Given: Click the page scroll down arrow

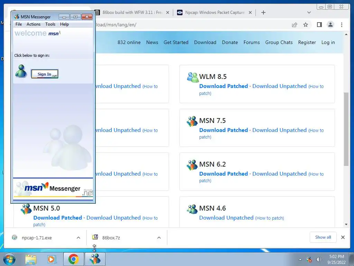Looking at the screenshot, I should point(346,224).
